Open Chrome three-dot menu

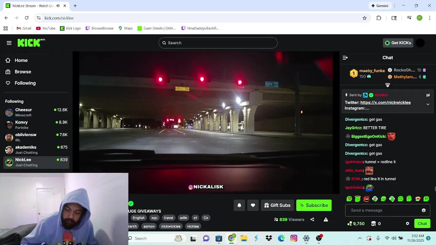click(x=430, y=18)
